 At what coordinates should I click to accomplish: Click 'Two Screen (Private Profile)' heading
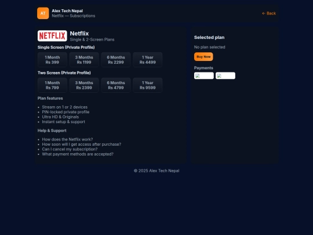point(64,73)
